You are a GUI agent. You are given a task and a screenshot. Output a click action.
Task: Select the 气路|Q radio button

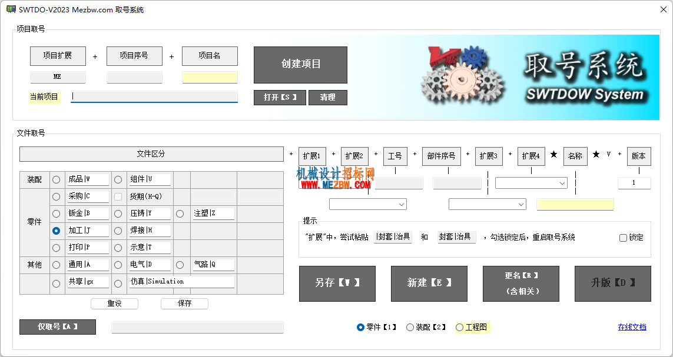[x=180, y=265]
